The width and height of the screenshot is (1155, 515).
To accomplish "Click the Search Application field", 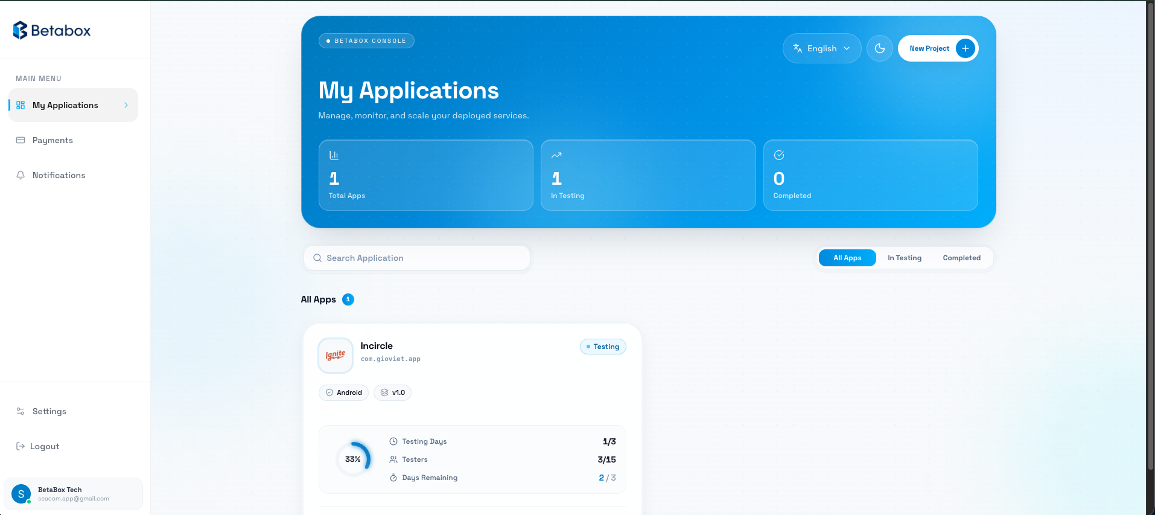I will pyautogui.click(x=417, y=258).
